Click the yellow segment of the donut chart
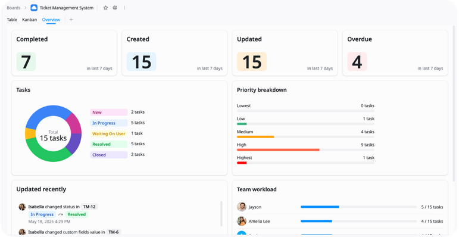This screenshot has width=459, height=237. [x=30, y=133]
